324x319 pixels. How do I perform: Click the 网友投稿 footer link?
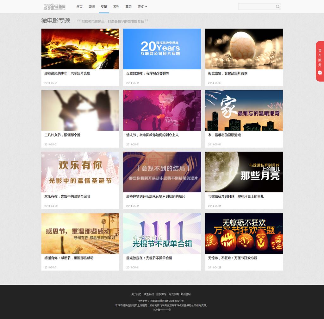[x=173, y=294]
